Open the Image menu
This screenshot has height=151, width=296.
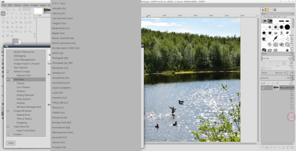click(34, 5)
